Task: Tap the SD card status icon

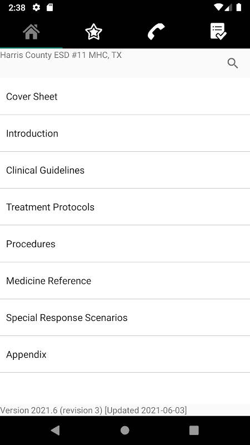Action: click(49, 7)
